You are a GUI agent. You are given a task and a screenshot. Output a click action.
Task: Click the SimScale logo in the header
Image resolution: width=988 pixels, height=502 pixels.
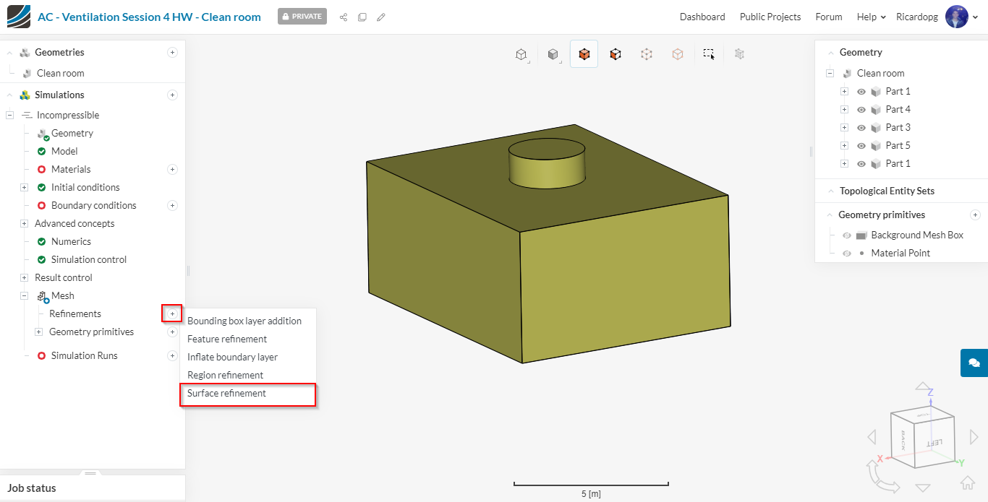pyautogui.click(x=19, y=17)
